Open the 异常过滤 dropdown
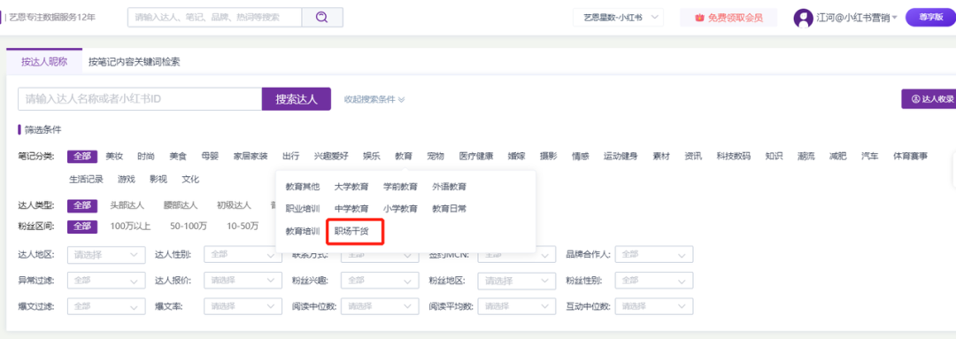 click(x=106, y=281)
